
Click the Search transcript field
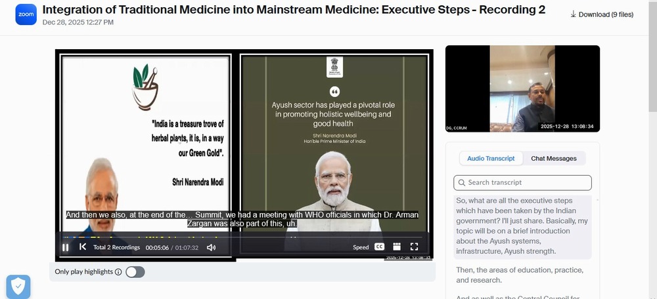coord(522,183)
